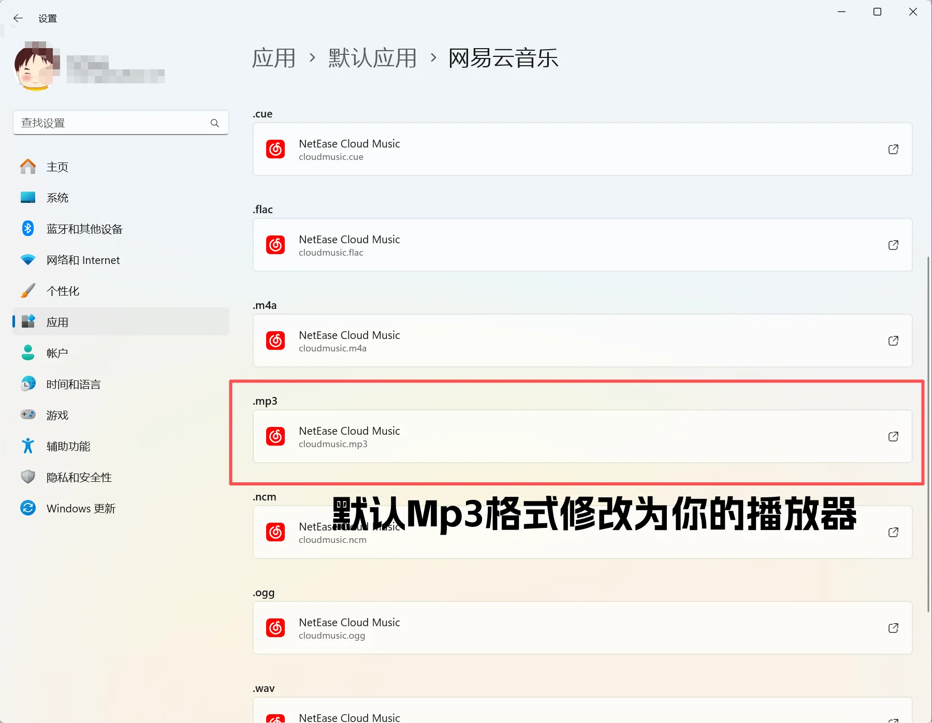Open the 游戏 gamepad icon
This screenshot has height=723, width=932.
[x=28, y=415]
